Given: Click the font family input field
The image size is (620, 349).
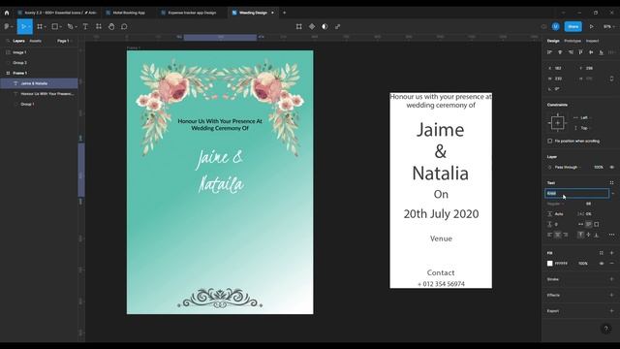Looking at the screenshot, I should coord(577,193).
